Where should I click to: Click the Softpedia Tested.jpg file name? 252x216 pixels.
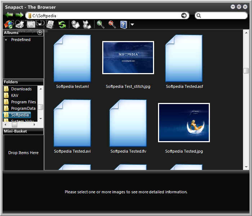[184, 151]
